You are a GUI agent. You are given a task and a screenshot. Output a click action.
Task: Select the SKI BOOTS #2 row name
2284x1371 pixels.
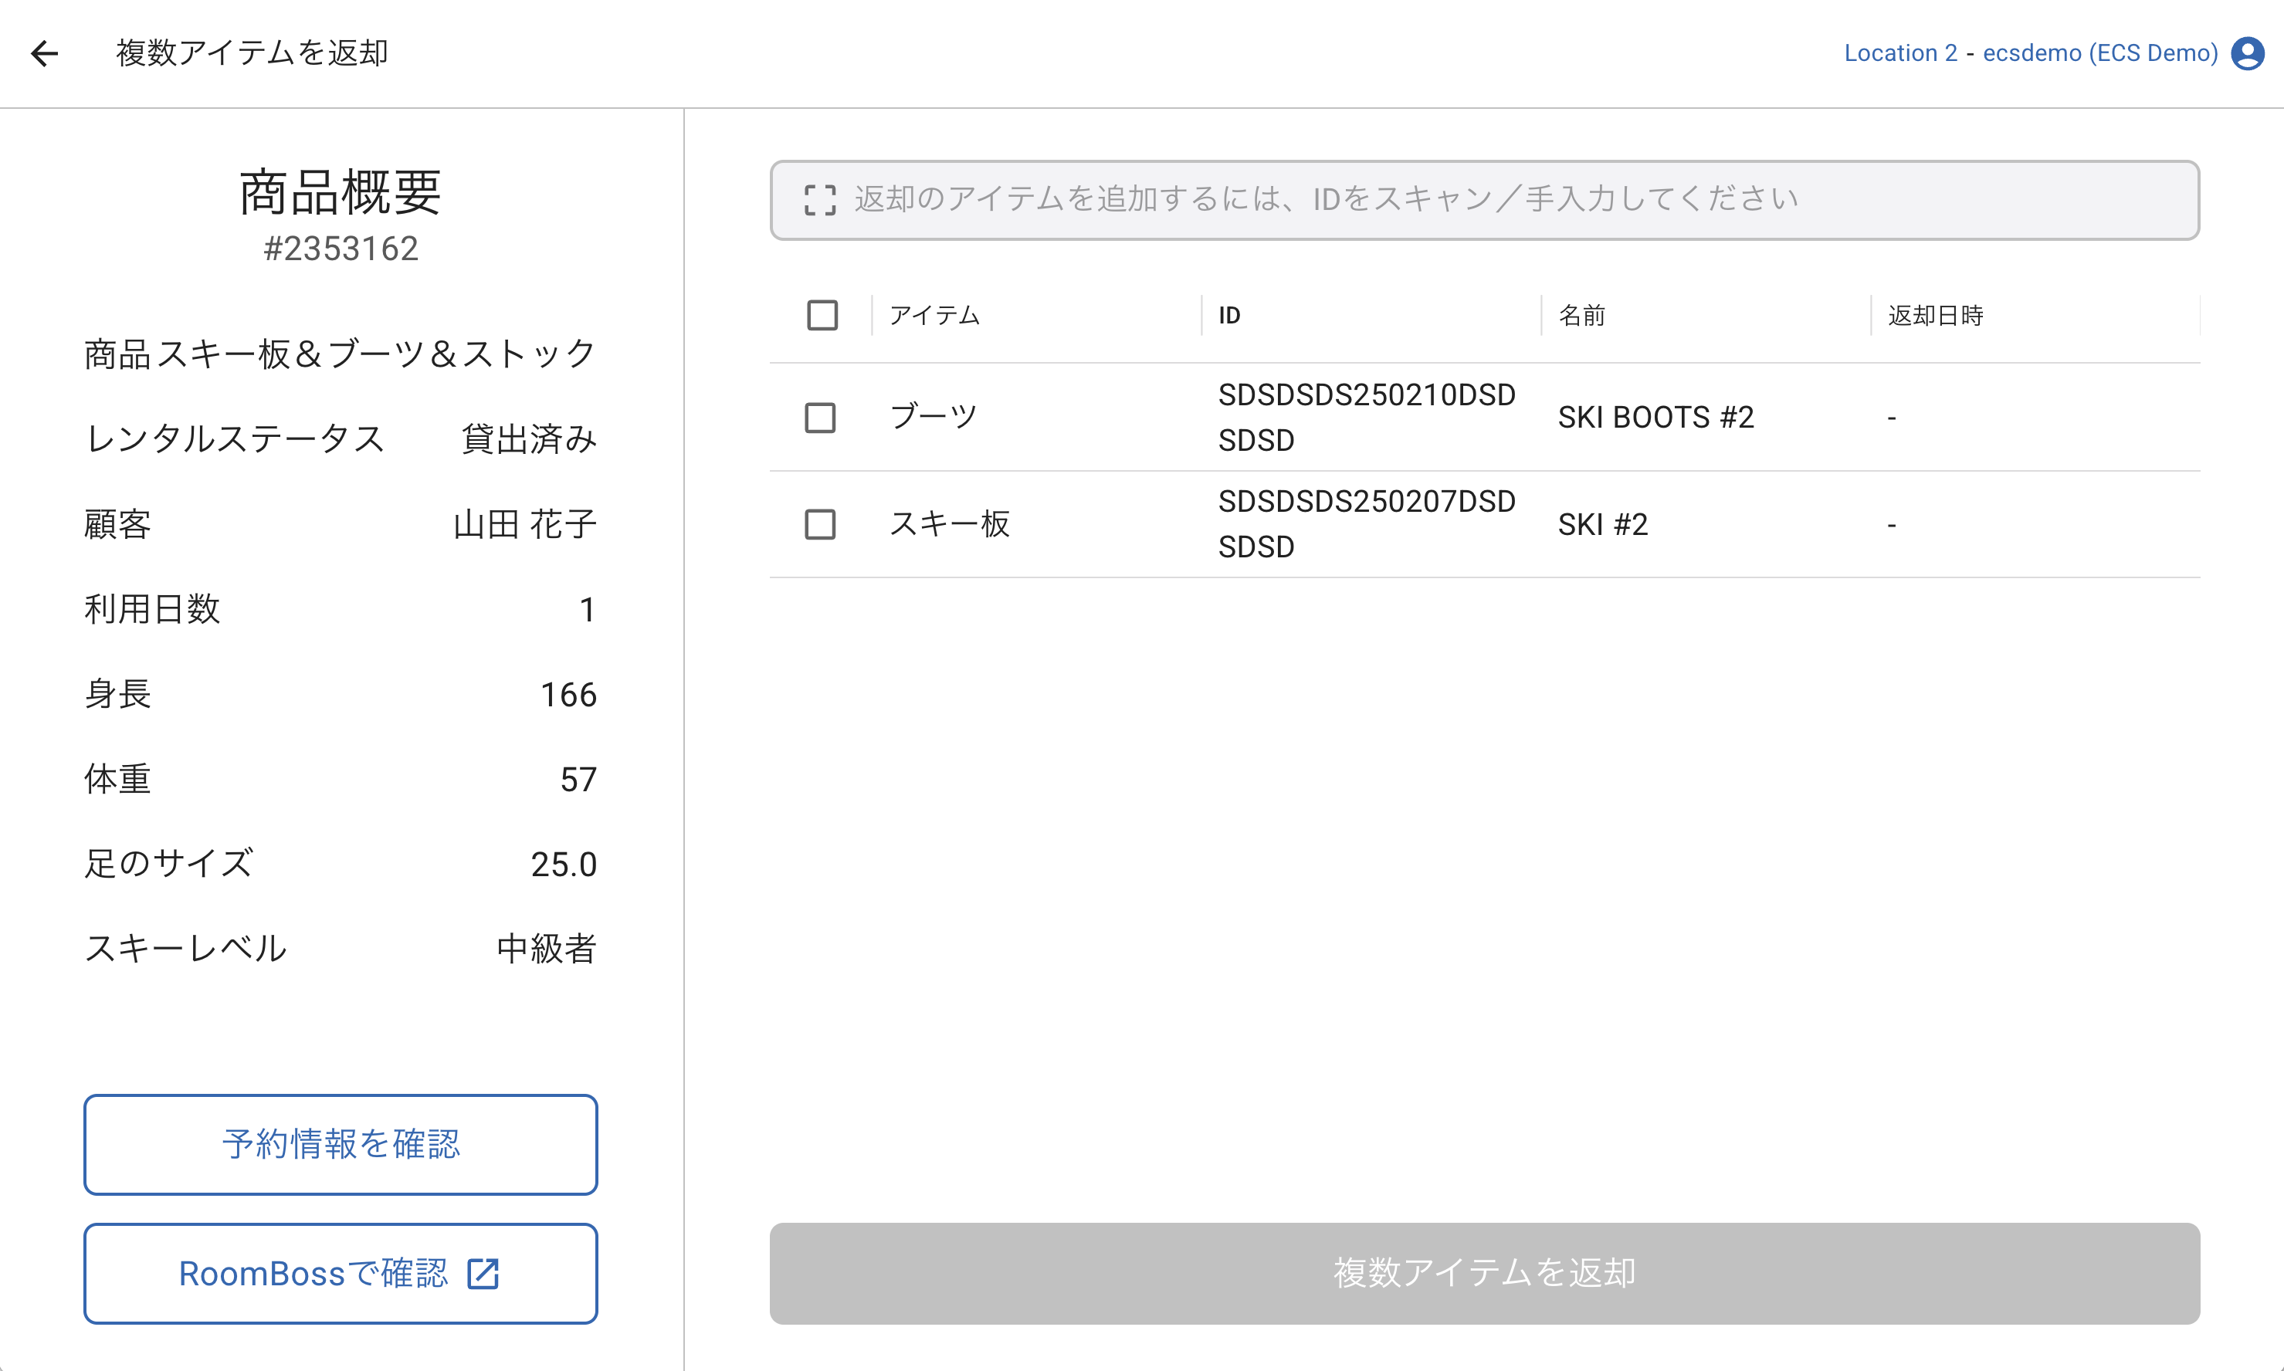pos(1655,418)
